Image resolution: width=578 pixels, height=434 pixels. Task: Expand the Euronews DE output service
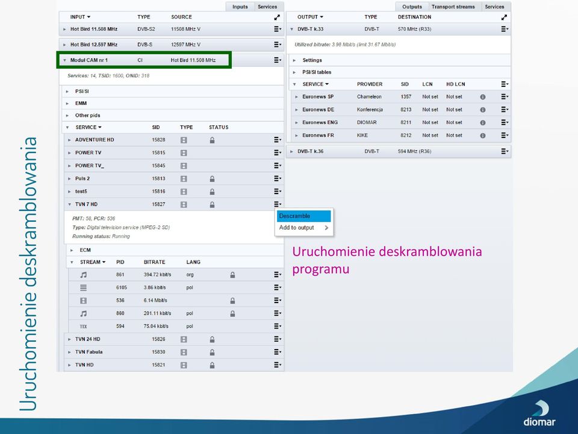tap(296, 110)
